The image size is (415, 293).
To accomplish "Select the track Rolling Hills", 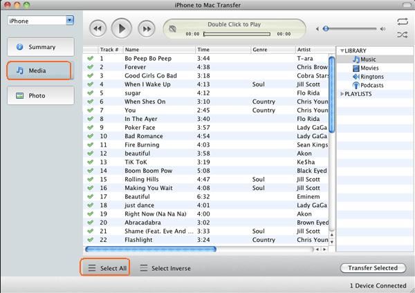I will point(142,179).
